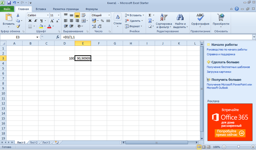The height and width of the screenshot is (150, 256).
Task: Click the AutoSum sigma icon
Action: click(x=150, y=15)
